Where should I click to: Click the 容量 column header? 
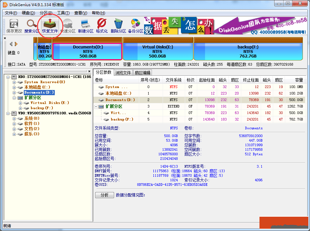click(x=295, y=80)
